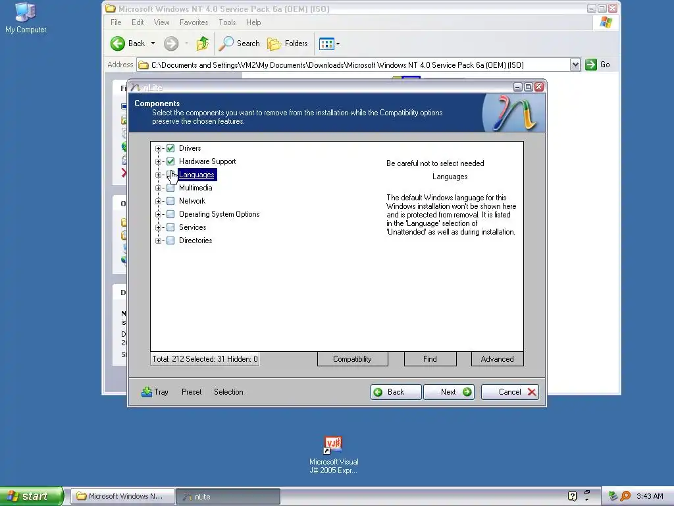Click the orange magnifier tray icon
This screenshot has width=674, height=506.
coord(625,496)
